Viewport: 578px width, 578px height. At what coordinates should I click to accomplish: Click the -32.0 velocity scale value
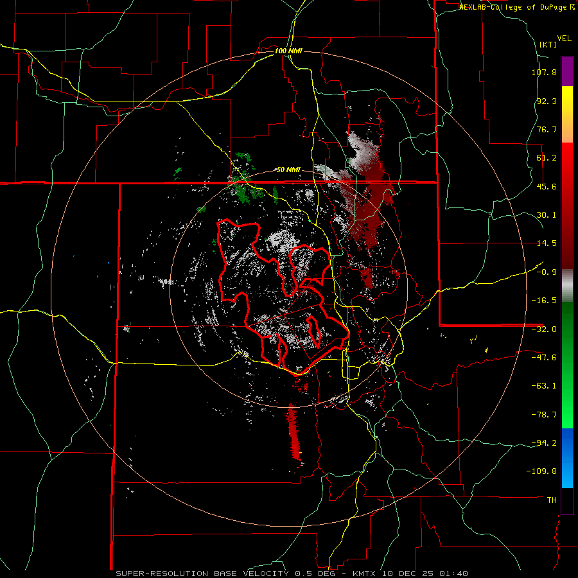(544, 329)
